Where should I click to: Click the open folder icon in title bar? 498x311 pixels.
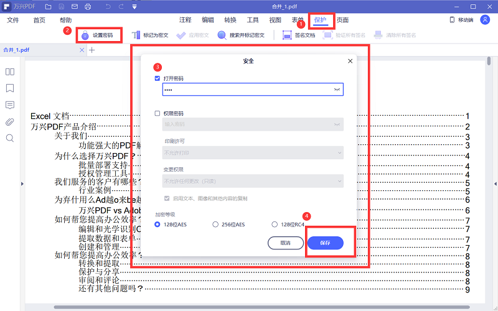click(48, 6)
